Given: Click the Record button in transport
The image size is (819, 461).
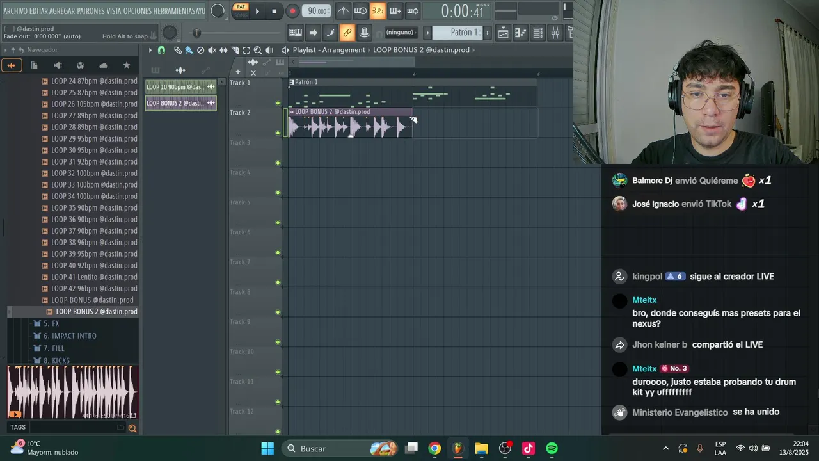Looking at the screenshot, I should (292, 11).
